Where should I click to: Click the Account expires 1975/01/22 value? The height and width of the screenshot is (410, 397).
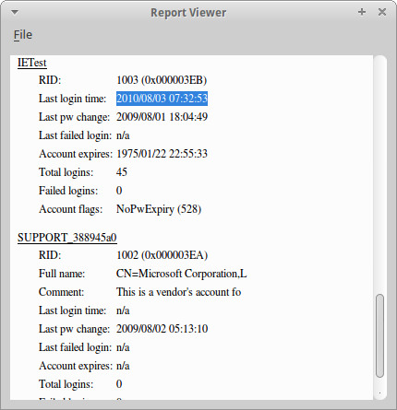162,154
